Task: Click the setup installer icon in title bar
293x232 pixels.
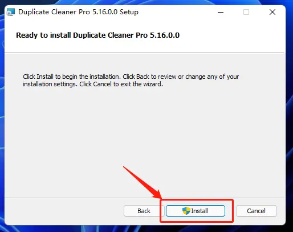Action: tap(11, 12)
